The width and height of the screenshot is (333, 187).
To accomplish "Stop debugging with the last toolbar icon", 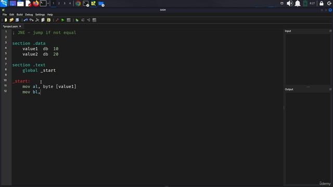I will tap(94, 20).
